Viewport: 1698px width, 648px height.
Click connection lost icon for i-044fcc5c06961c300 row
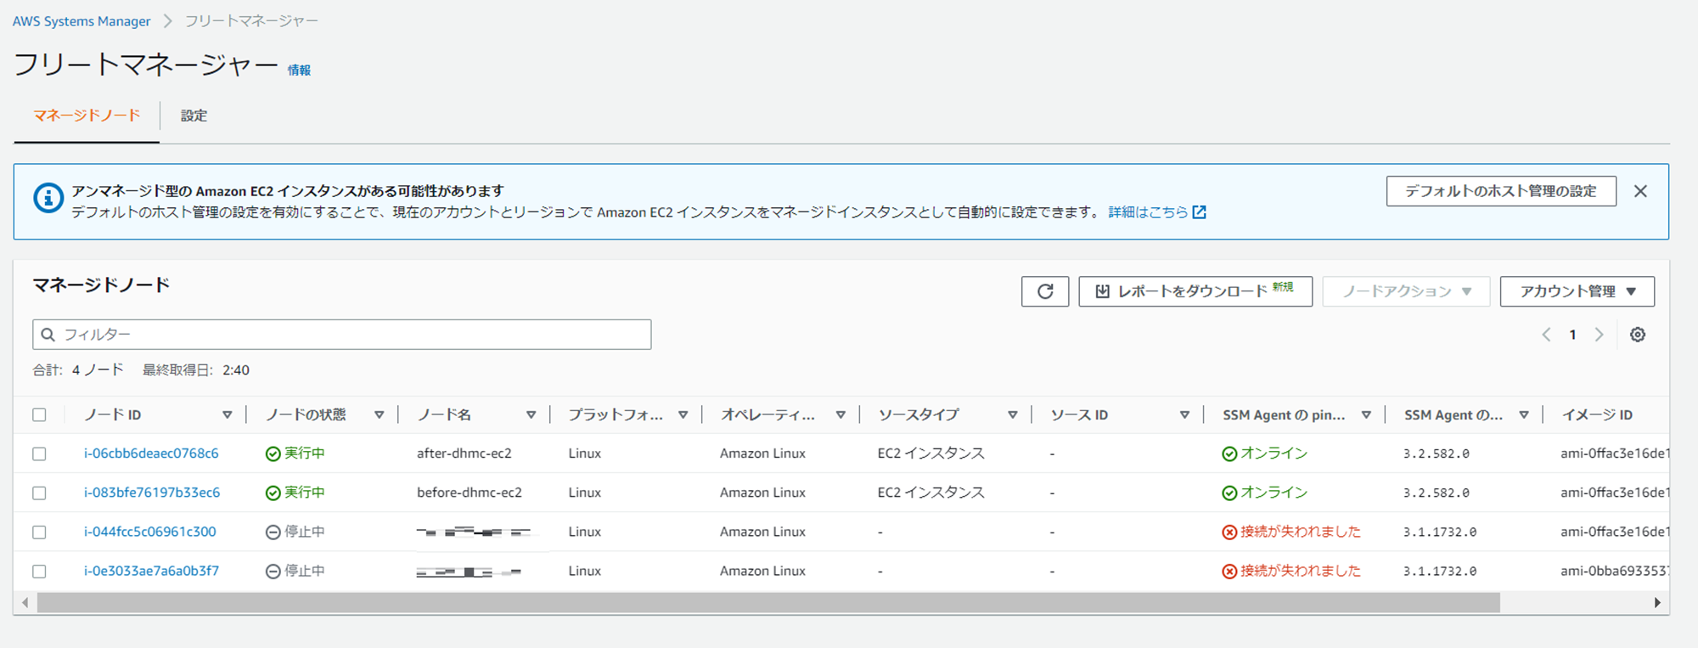click(1229, 532)
